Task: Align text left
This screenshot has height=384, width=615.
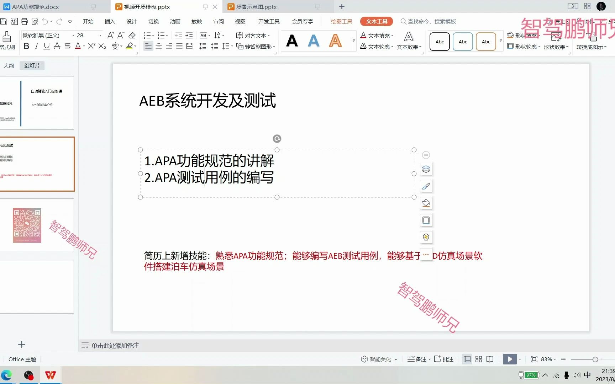Action: pyautogui.click(x=148, y=46)
